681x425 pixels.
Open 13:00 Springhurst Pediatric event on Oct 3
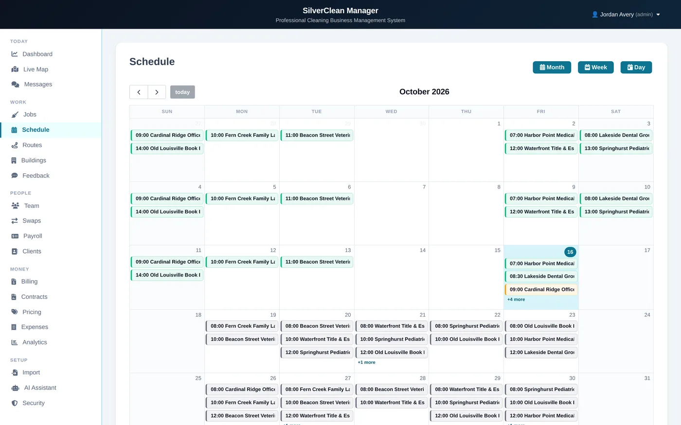(616, 149)
